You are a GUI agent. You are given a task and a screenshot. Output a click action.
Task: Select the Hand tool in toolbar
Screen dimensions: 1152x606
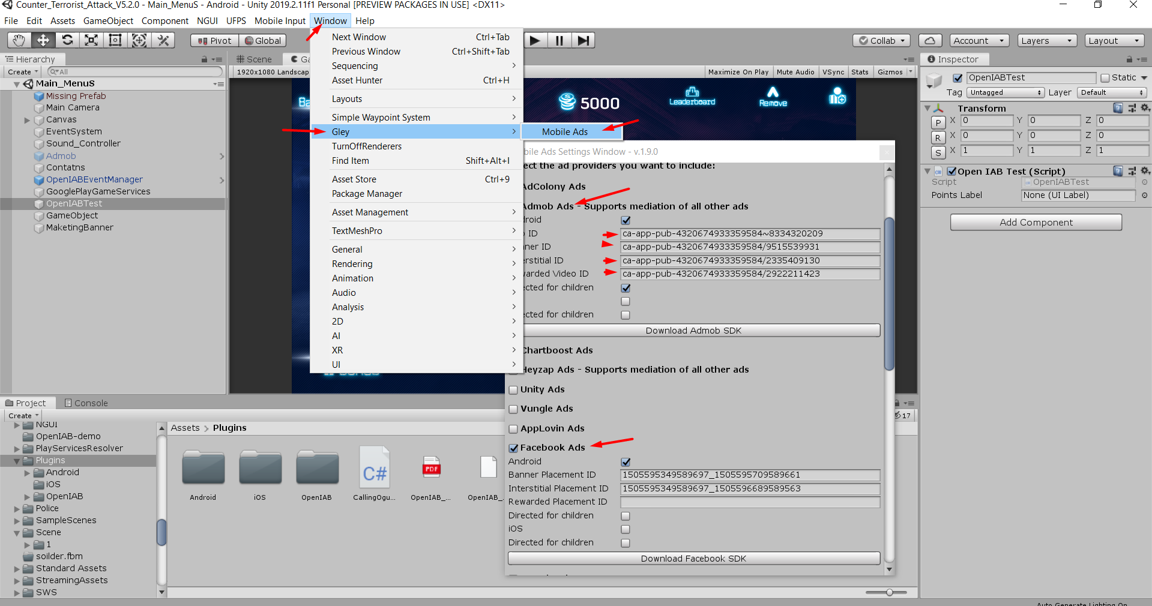pos(19,40)
